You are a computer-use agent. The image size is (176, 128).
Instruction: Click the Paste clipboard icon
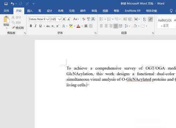pyautogui.click(x=6, y=19)
